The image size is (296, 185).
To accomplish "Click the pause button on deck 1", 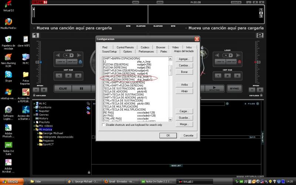I will pos(81,88).
